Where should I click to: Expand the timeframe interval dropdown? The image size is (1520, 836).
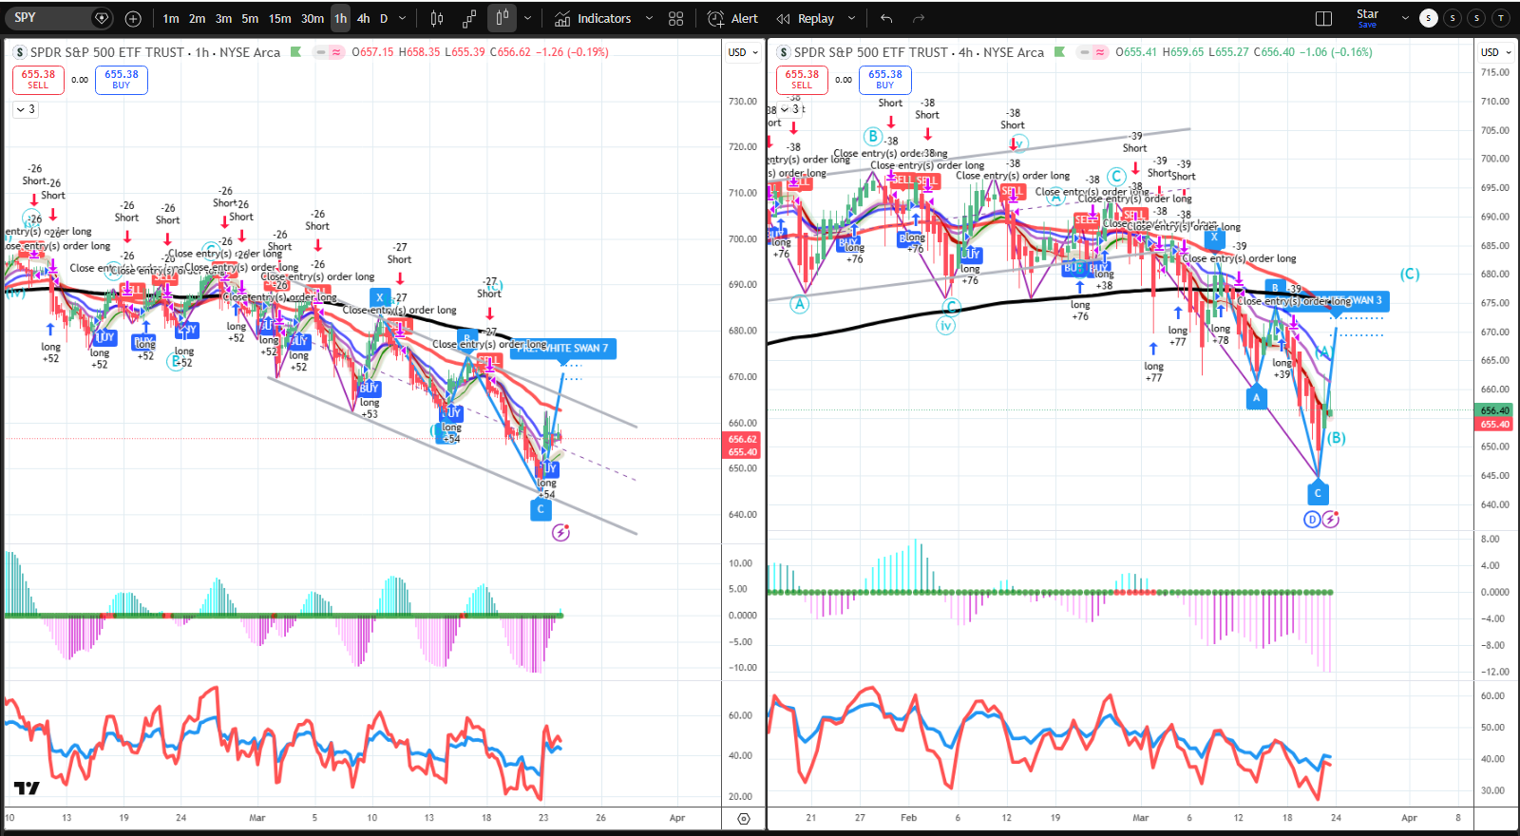[403, 18]
